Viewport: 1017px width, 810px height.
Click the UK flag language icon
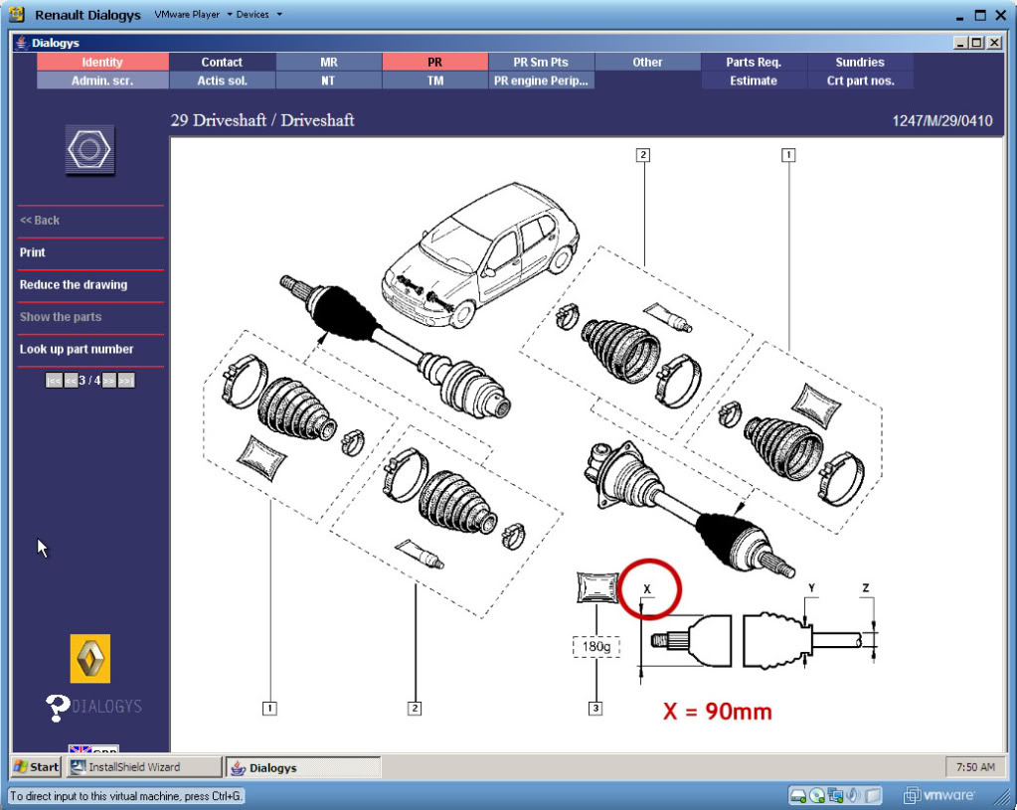pyautogui.click(x=80, y=749)
